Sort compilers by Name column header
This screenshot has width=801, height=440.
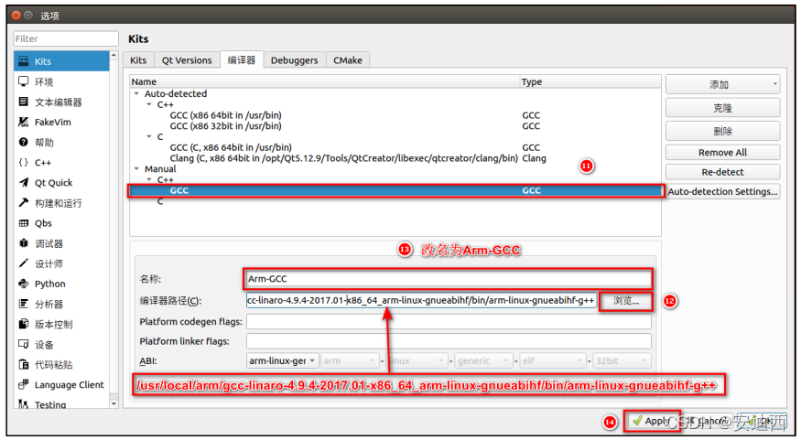(324, 81)
